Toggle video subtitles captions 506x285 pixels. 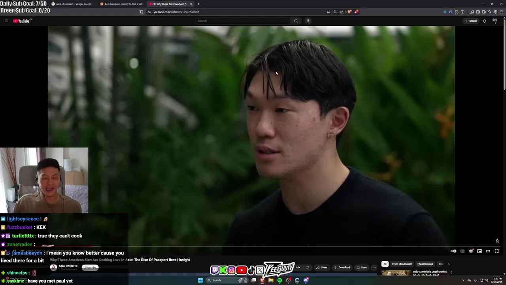pos(462,251)
